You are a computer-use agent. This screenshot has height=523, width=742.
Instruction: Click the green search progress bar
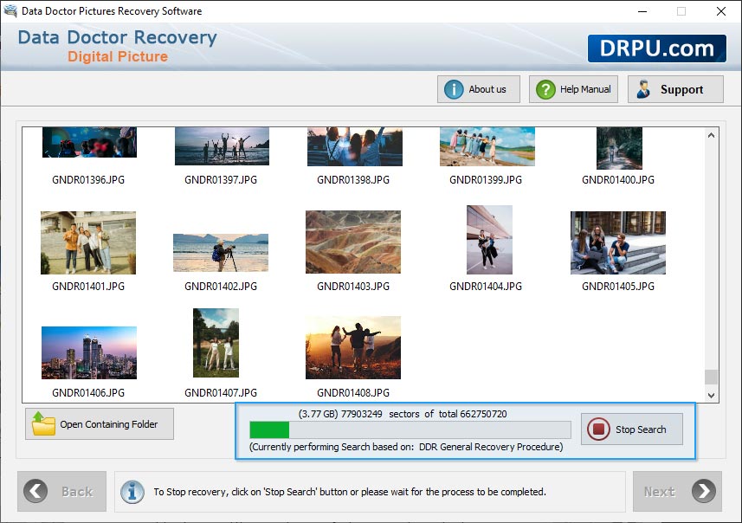[x=269, y=429]
